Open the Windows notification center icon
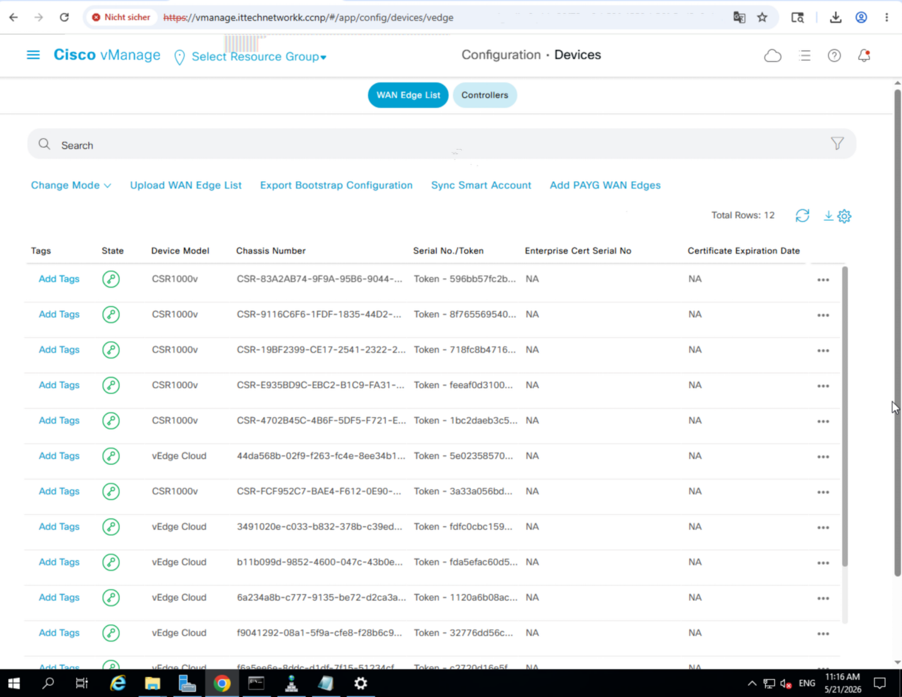Screen dimensions: 902x697 [880, 683]
